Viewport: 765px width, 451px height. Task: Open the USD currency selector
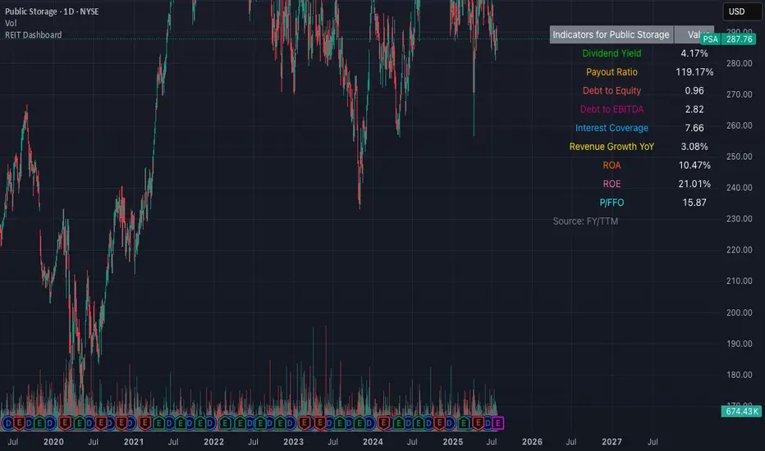click(x=742, y=11)
